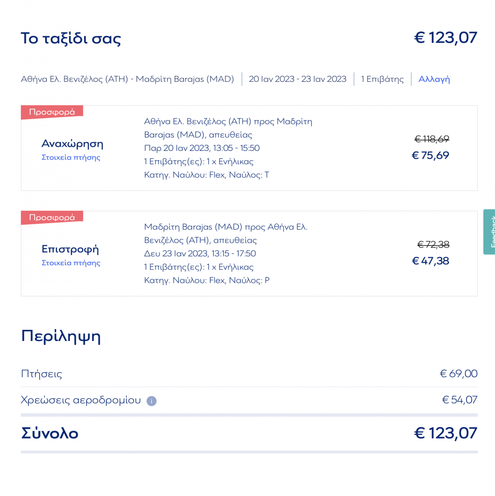Click the Αναχώρηση heading

(72, 144)
